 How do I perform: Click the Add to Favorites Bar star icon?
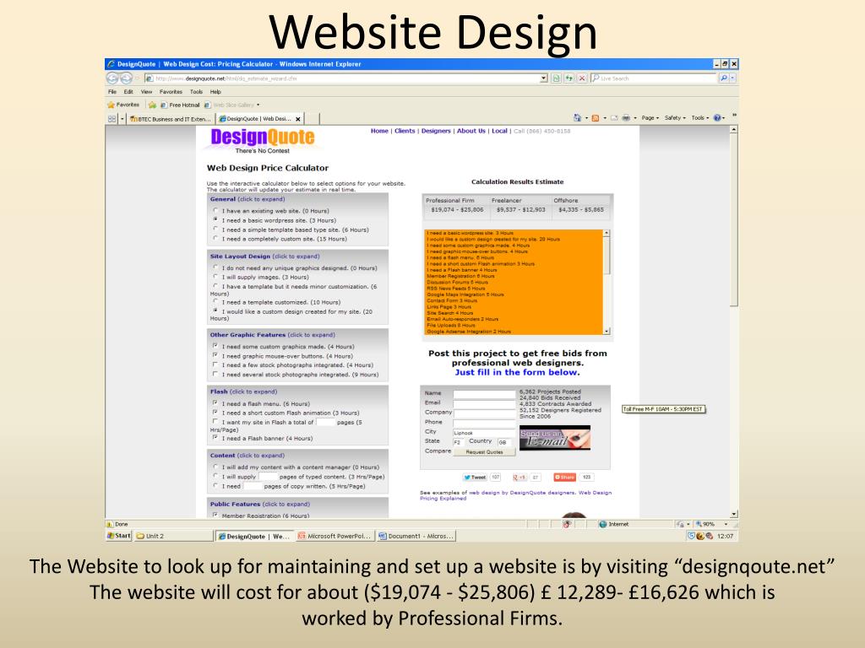coord(152,105)
